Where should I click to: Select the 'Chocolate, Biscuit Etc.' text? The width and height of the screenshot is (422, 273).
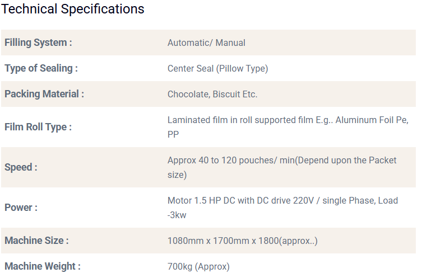click(212, 94)
